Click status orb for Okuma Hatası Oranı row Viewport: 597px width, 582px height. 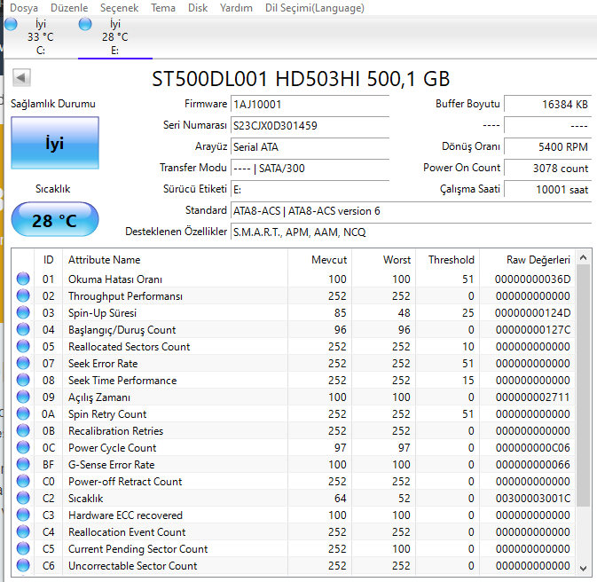pos(23,279)
